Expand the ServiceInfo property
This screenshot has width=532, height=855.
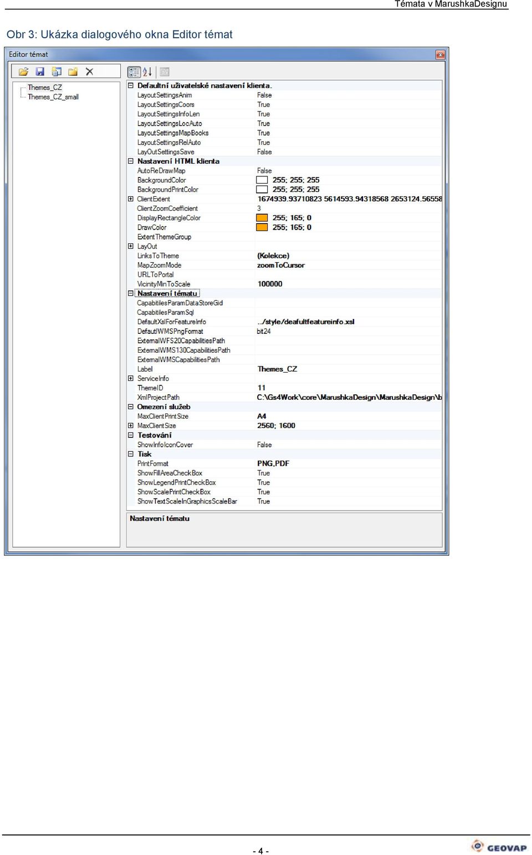[131, 378]
